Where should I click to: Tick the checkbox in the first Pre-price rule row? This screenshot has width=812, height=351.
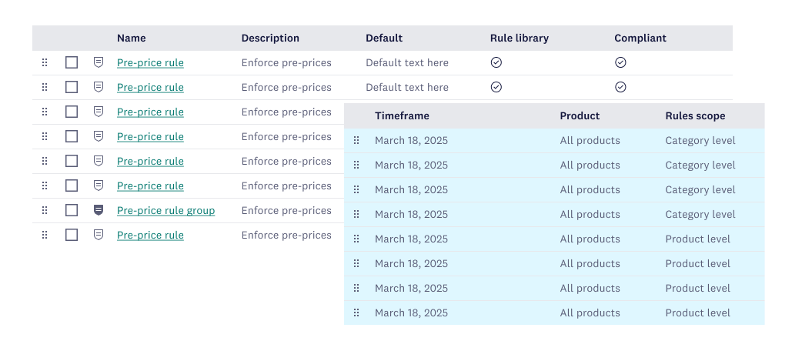click(72, 62)
